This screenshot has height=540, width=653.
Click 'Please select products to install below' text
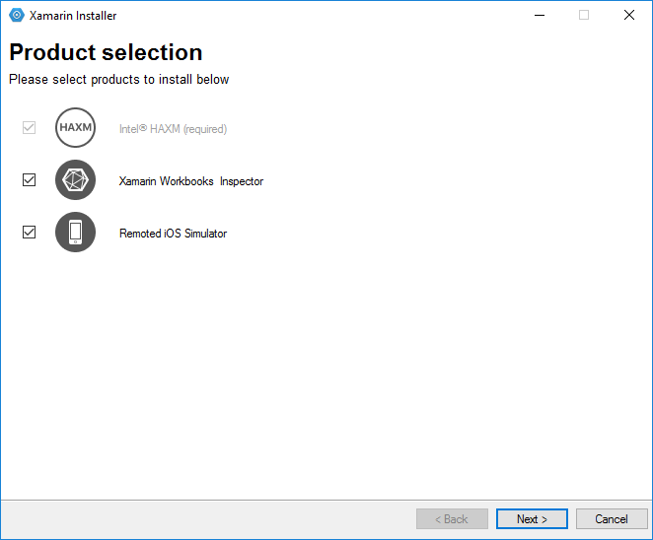point(119,80)
